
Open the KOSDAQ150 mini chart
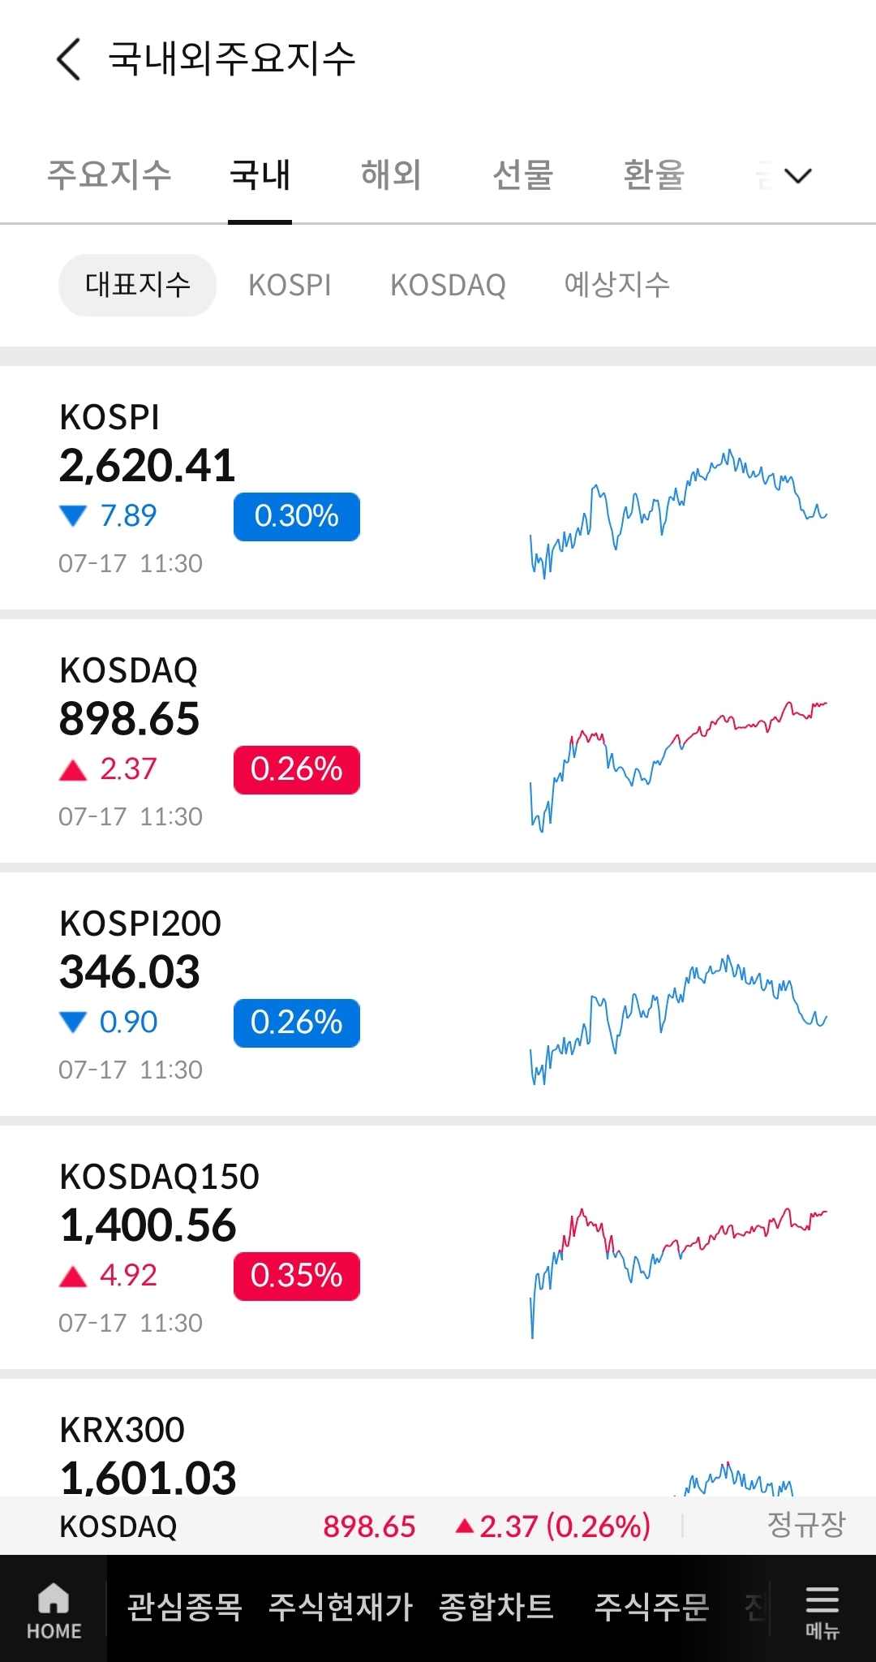[x=678, y=1272]
